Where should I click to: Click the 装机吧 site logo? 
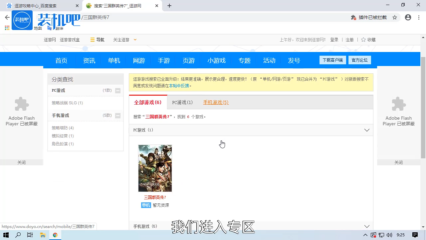(x=22, y=20)
